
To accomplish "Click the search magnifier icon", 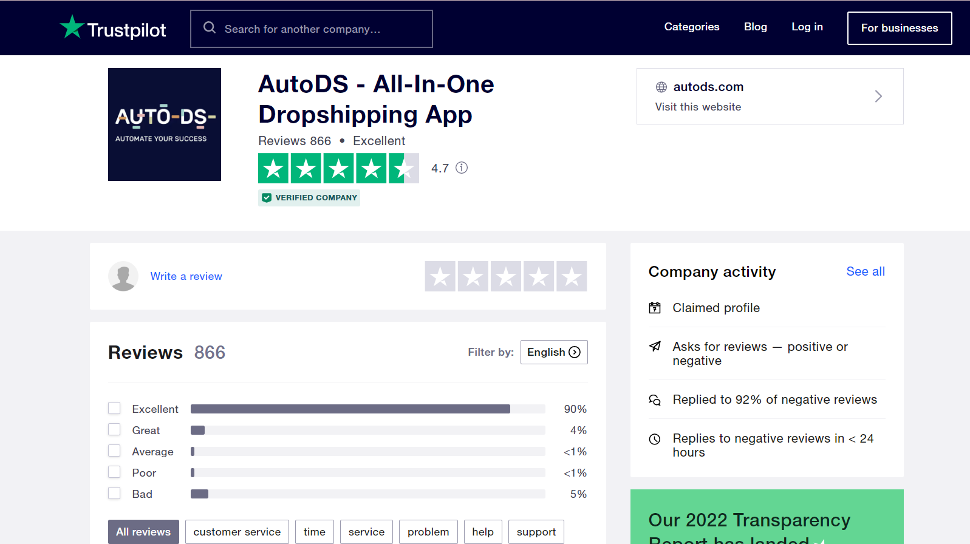I will pyautogui.click(x=210, y=28).
